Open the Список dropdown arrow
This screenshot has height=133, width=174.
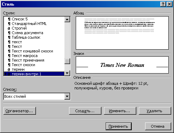coord(67,96)
